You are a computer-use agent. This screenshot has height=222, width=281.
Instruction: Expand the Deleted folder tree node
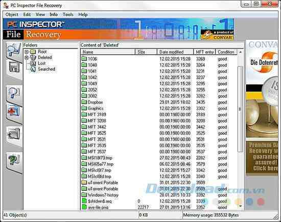27,58
